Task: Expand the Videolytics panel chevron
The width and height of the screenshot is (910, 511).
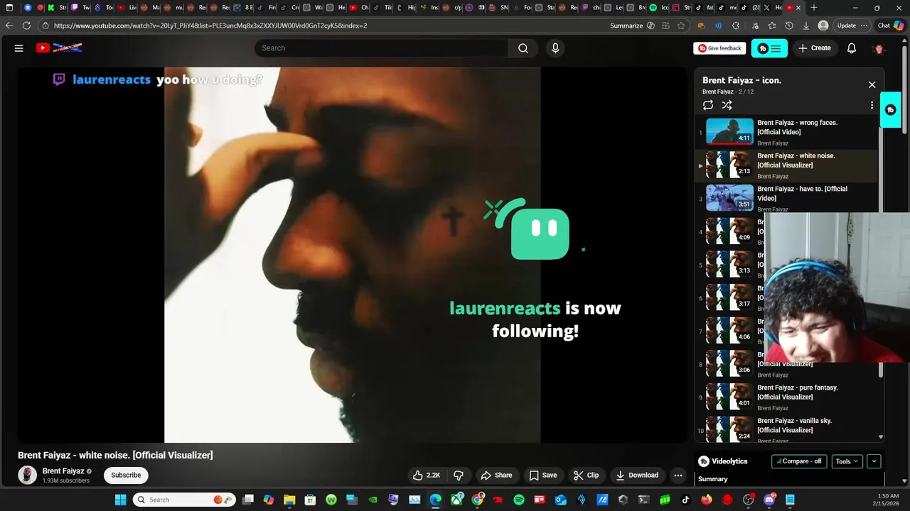Action: pos(874,461)
